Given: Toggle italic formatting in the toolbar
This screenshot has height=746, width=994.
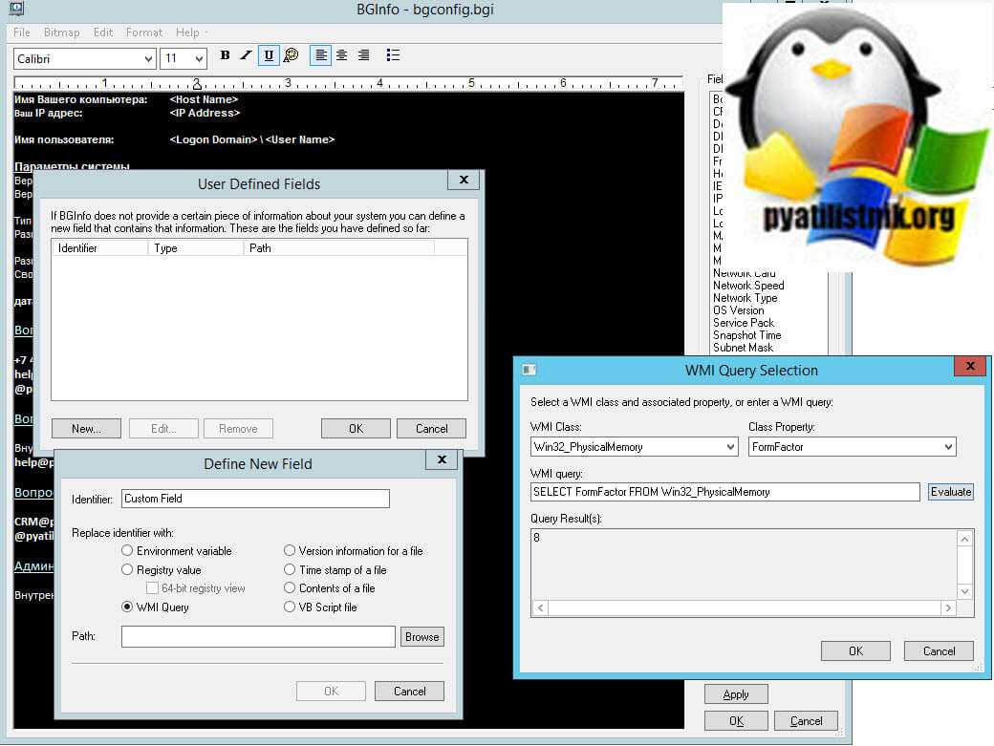Looking at the screenshot, I should pos(246,56).
